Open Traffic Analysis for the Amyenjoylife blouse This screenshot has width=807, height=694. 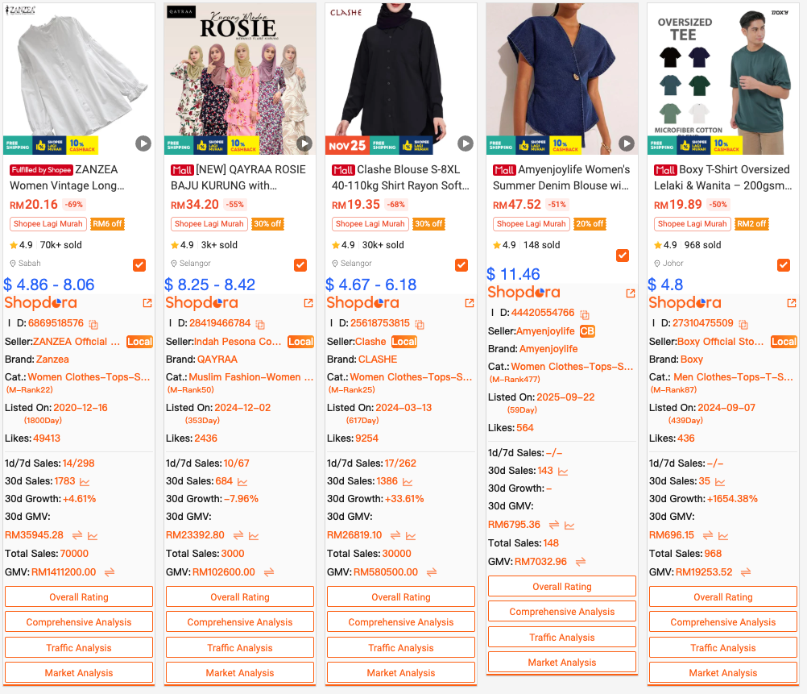click(562, 637)
